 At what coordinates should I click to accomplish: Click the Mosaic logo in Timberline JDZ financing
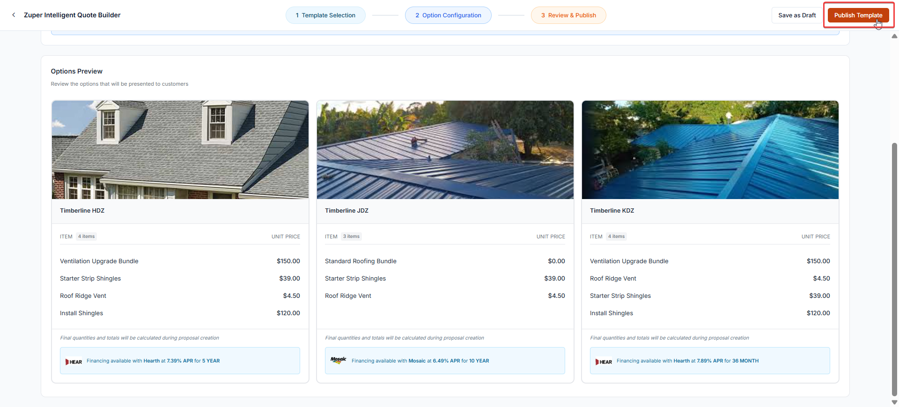point(338,360)
